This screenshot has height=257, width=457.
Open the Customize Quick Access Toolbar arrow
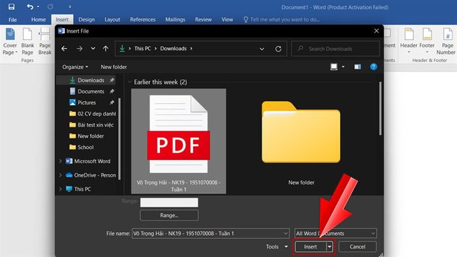pos(70,7)
